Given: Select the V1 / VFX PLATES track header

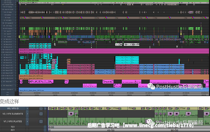Looking at the screenshot, I should click(x=13, y=121).
